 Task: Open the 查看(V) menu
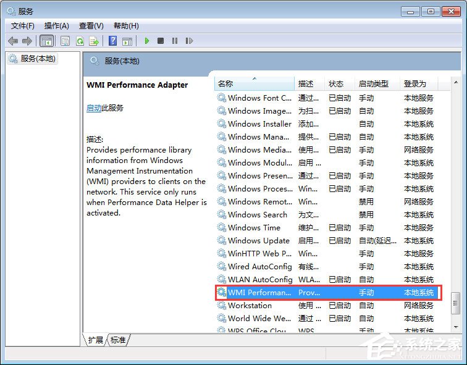pos(91,25)
